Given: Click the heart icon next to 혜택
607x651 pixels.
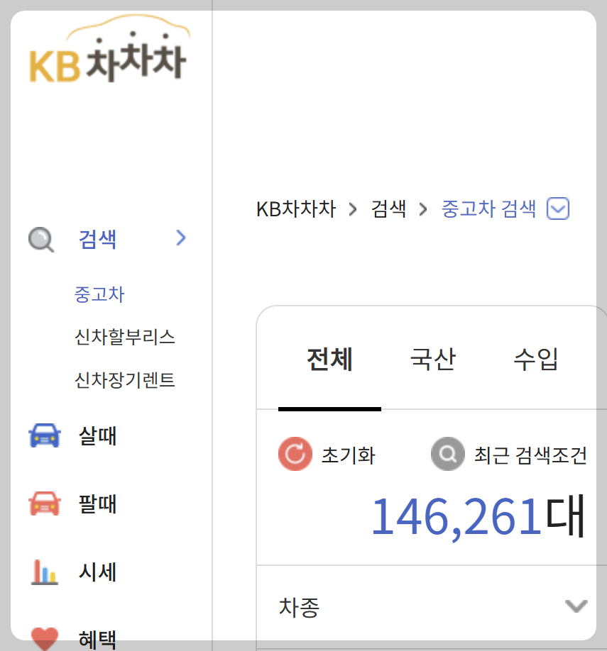Looking at the screenshot, I should 44,636.
